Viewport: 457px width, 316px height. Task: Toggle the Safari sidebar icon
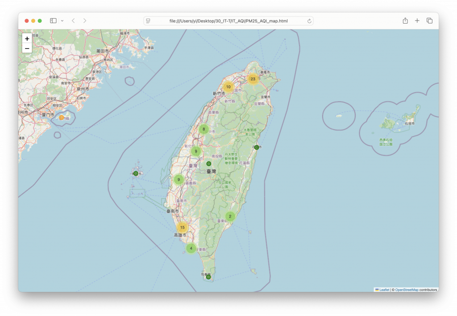[53, 21]
